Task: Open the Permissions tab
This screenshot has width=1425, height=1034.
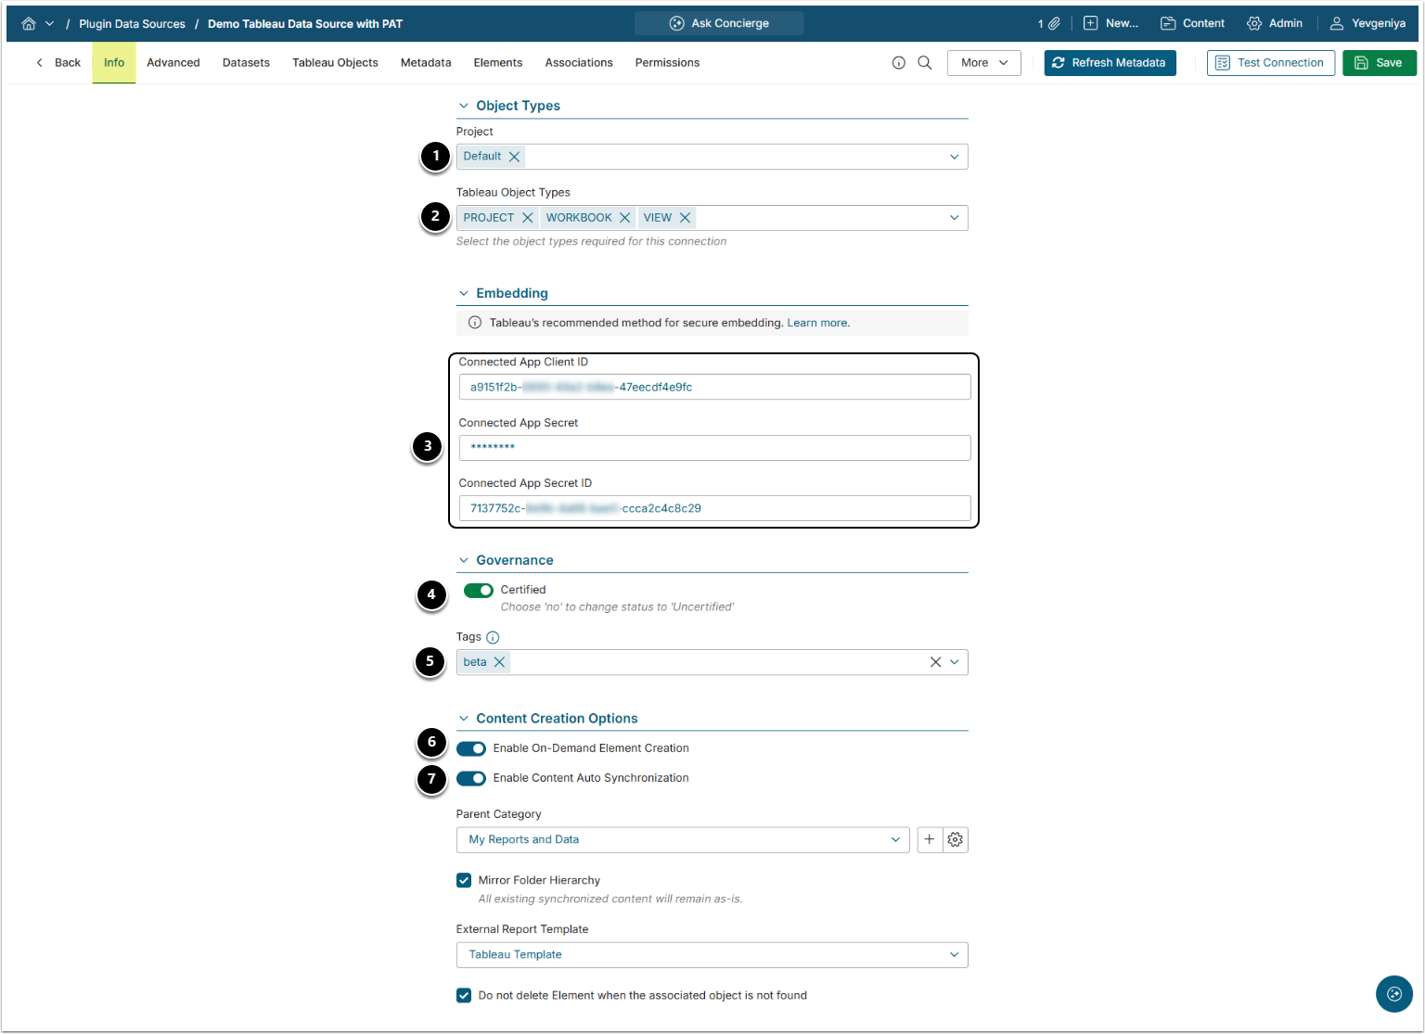Action: coord(667,63)
